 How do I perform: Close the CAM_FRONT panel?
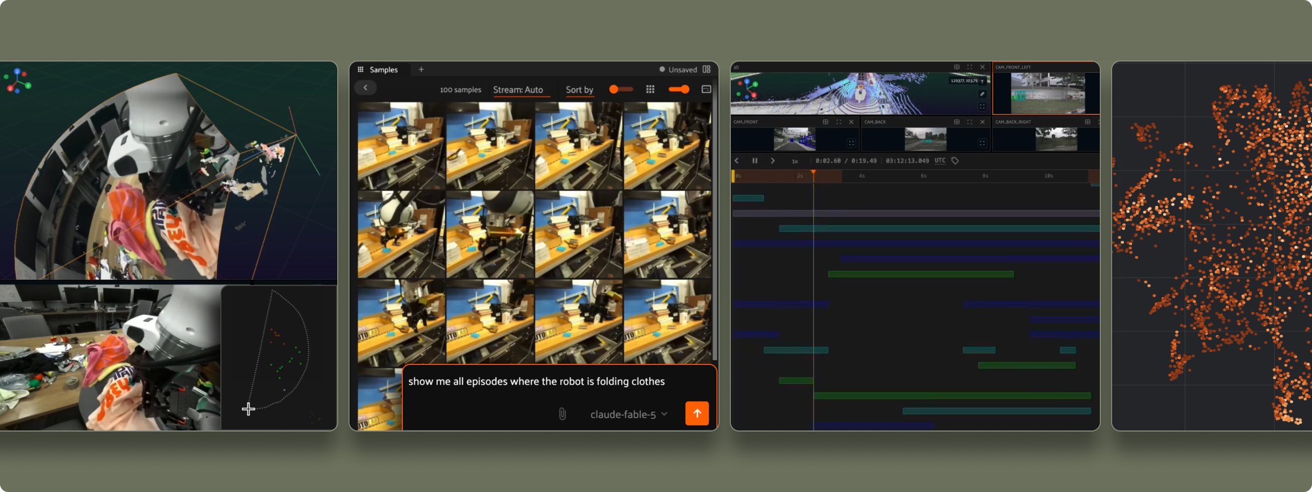click(x=851, y=122)
